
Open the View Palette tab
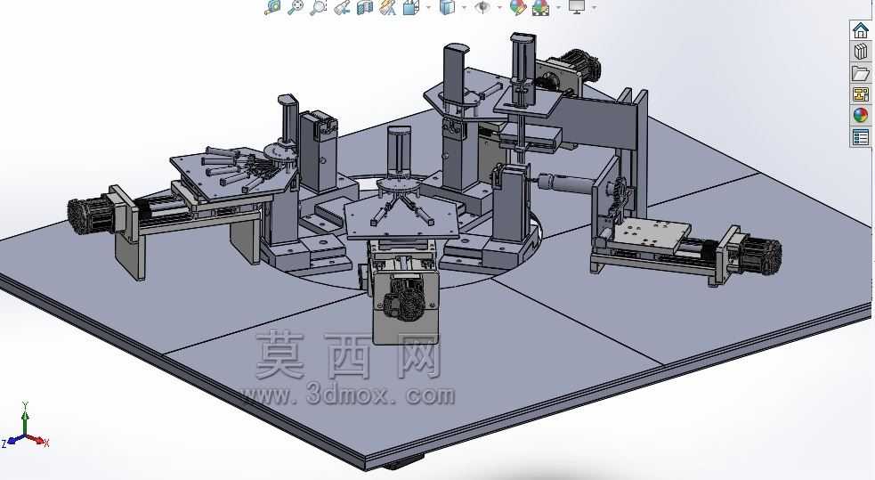pos(861,94)
